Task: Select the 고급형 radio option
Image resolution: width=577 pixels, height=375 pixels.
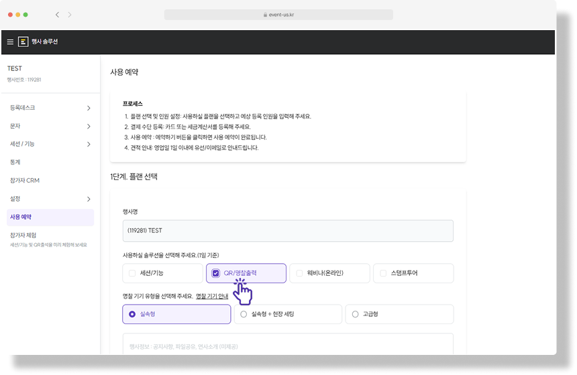Action: tap(355, 315)
